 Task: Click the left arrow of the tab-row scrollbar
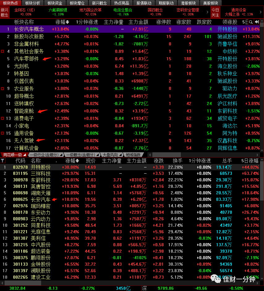tap(150, 154)
